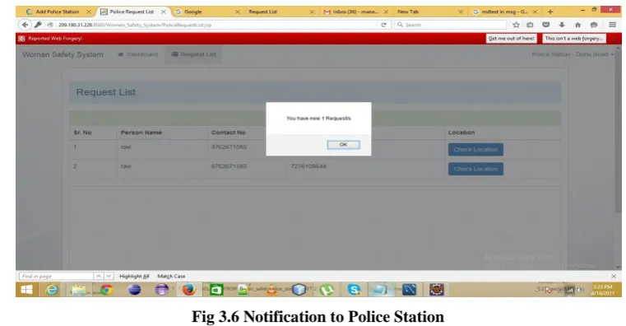The width and height of the screenshot is (626, 326).
Task: Click This isn't a web forgery button
Action: click(x=573, y=39)
